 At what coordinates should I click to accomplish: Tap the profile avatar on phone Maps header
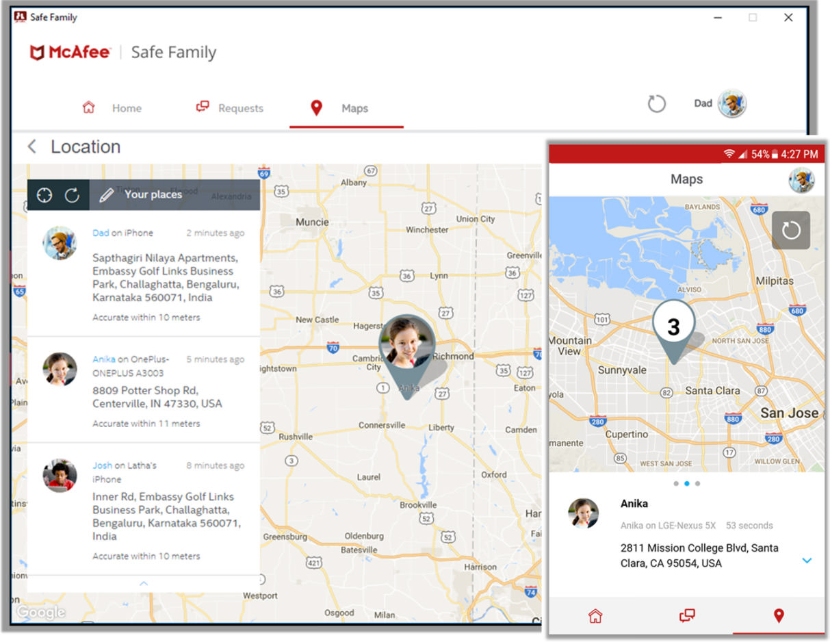[x=801, y=180]
